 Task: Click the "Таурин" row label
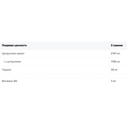[7, 70]
